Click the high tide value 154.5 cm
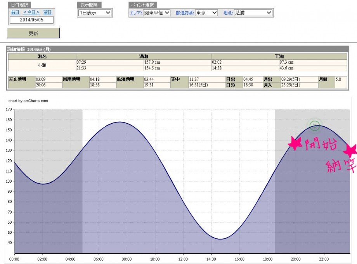357x264 pixels. (x=152, y=68)
